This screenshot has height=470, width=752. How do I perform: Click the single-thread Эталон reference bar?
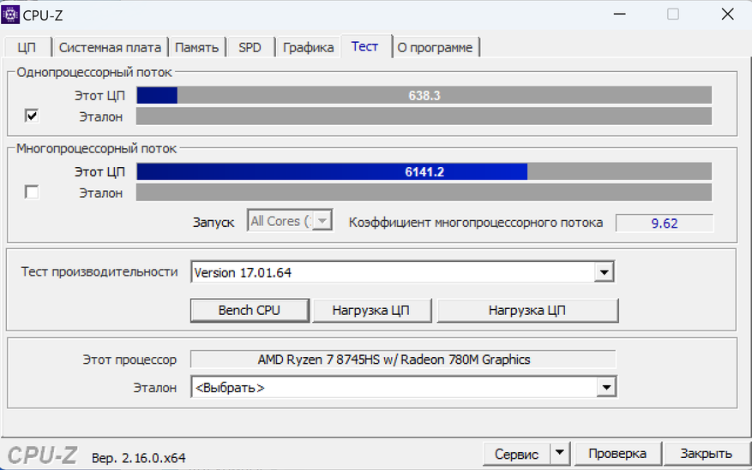pos(424,116)
